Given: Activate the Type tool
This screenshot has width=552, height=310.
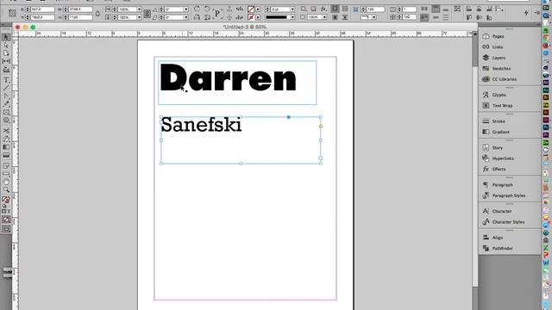Looking at the screenshot, I should 6,80.
